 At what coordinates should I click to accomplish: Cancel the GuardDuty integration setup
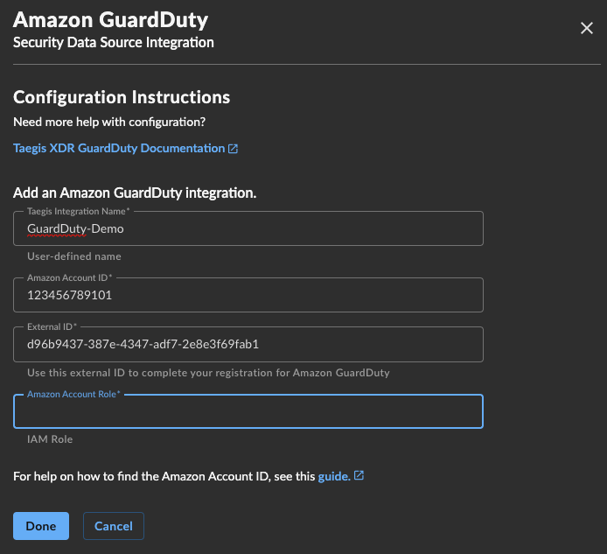coord(114,526)
